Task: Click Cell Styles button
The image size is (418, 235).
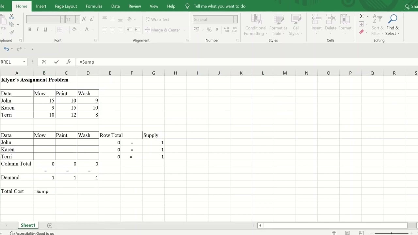Action: 296,25
